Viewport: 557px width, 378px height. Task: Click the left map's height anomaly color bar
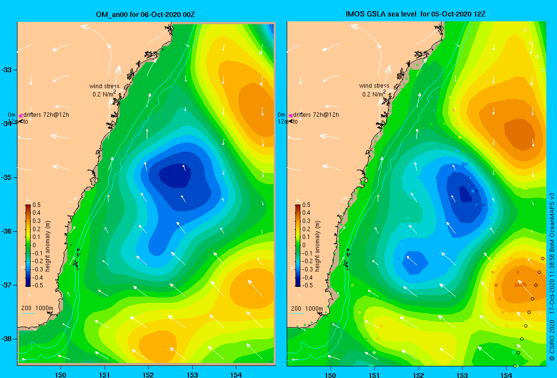[28, 246]
